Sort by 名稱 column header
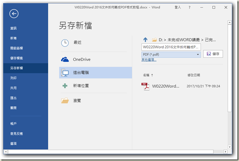The height and width of the screenshot is (161, 239). [x=146, y=75]
